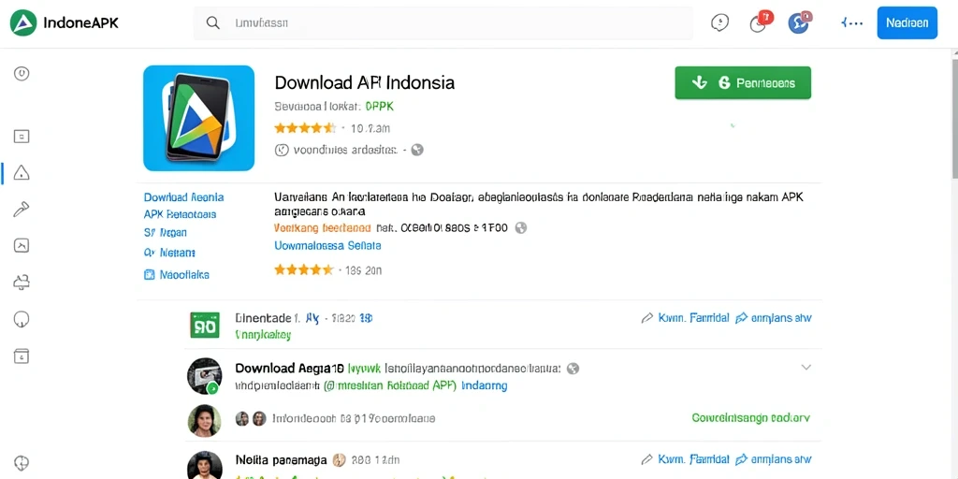Click the blue Nedieen button

[x=907, y=23]
